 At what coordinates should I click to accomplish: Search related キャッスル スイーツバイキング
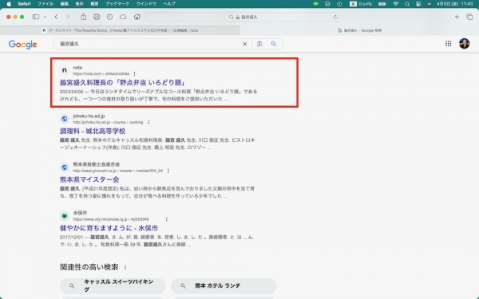(x=113, y=285)
